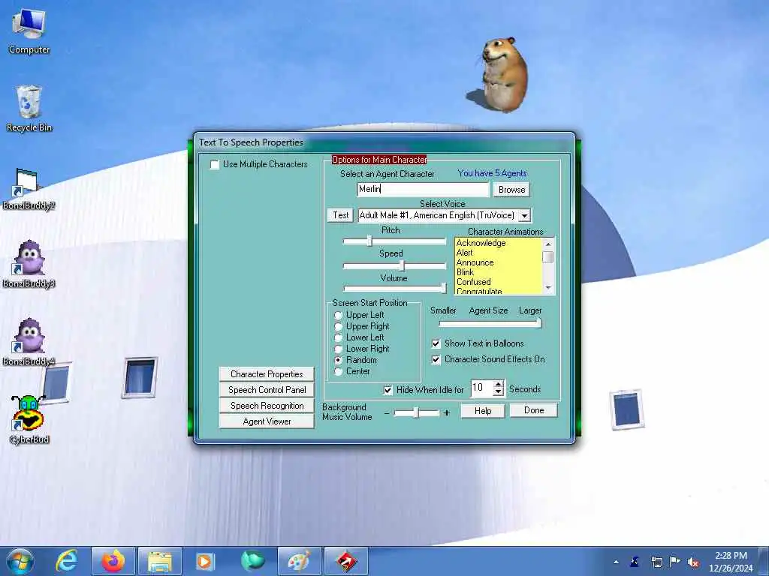Image resolution: width=769 pixels, height=576 pixels.
Task: Click the Test voice button
Action: click(x=340, y=215)
